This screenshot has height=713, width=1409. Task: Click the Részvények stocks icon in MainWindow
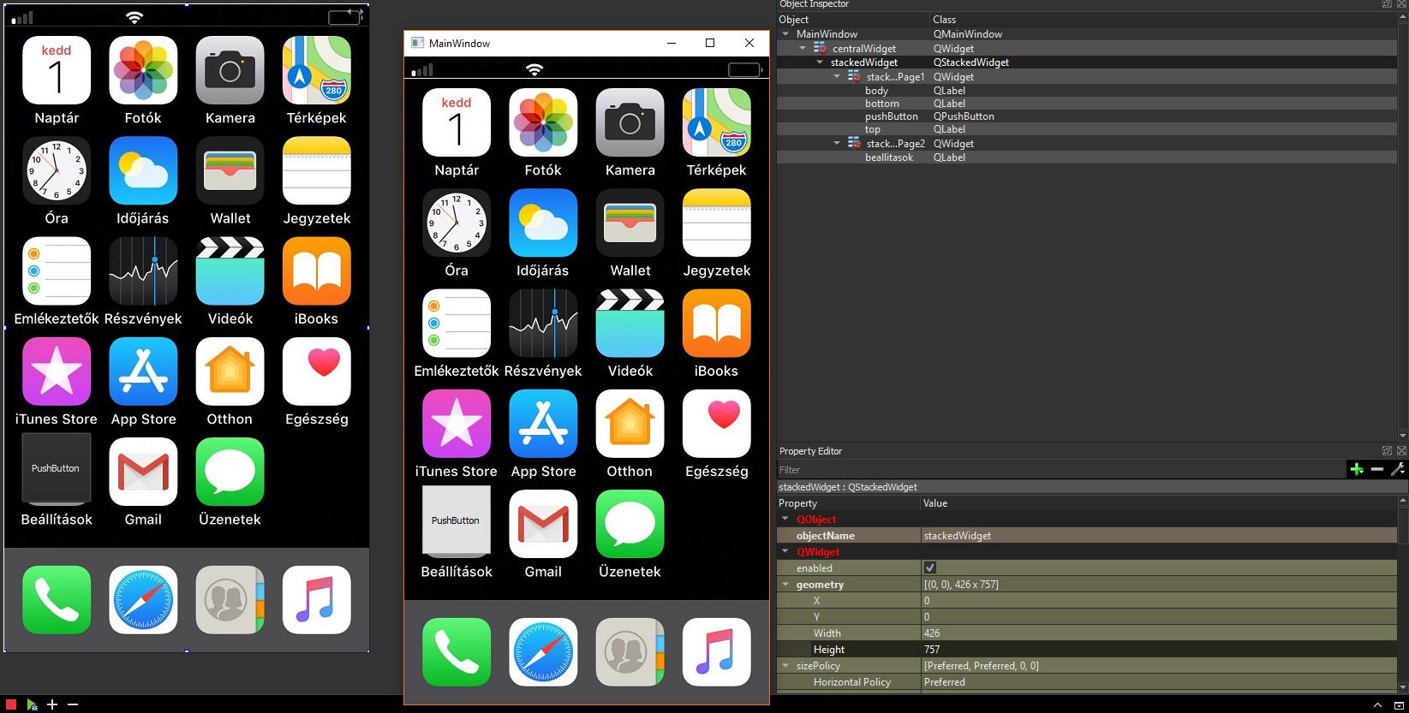543,323
